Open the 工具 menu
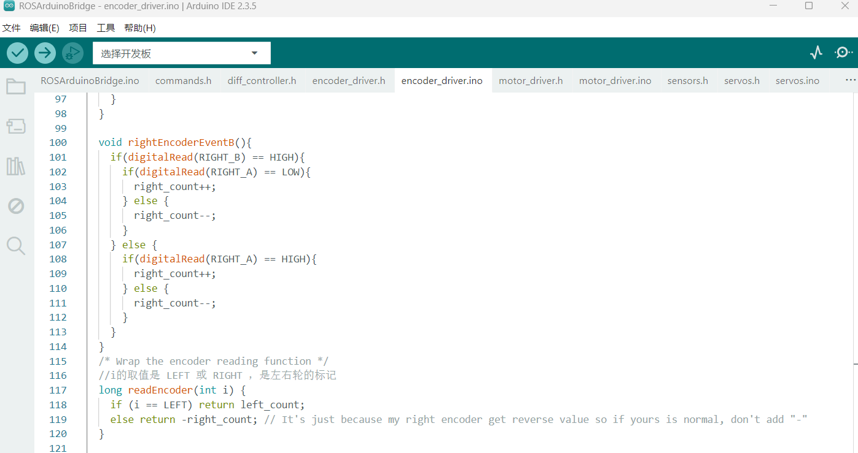 click(x=106, y=28)
